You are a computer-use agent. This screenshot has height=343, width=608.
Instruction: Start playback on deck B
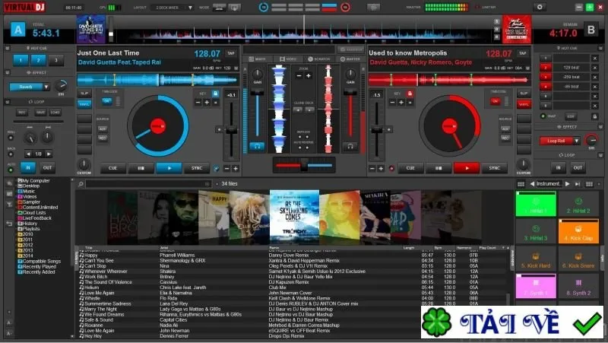click(x=467, y=168)
